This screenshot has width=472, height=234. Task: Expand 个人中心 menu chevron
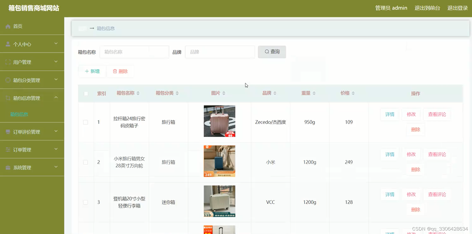coord(56,44)
